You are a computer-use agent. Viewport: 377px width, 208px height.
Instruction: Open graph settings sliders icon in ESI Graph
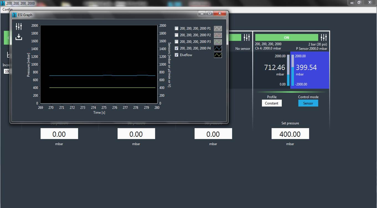(19, 27)
